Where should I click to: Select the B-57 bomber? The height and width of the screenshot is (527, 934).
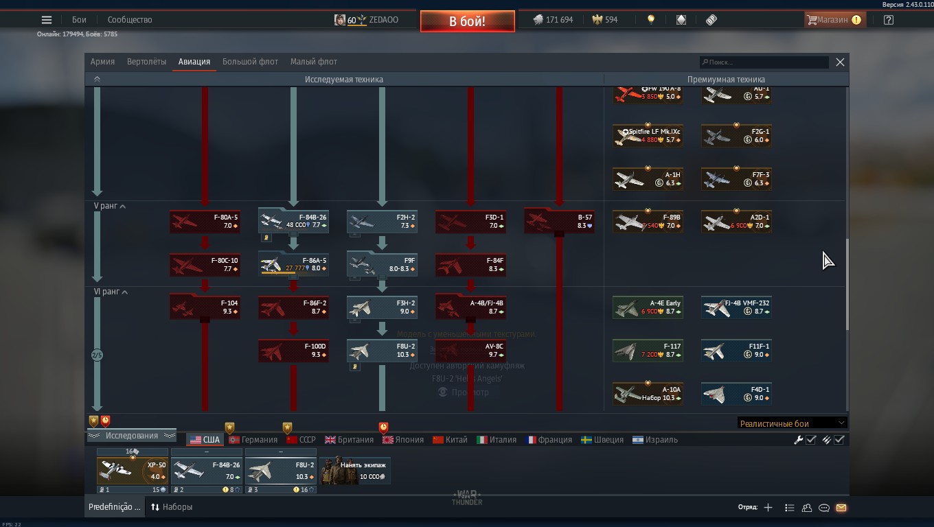click(x=559, y=222)
